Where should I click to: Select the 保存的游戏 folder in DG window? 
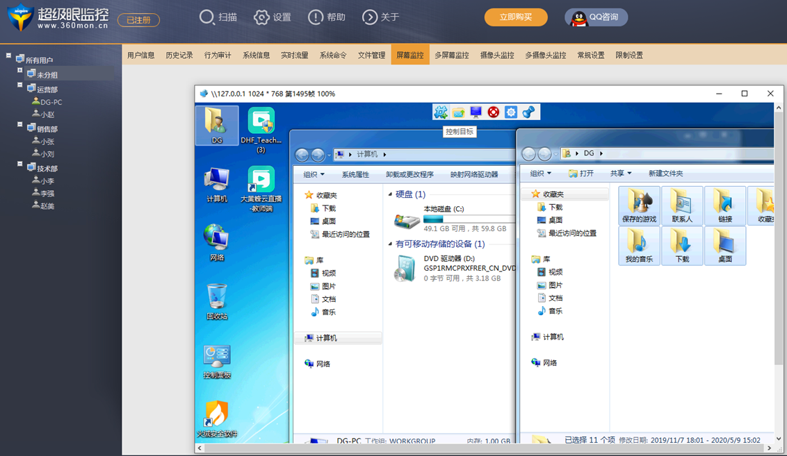point(639,205)
